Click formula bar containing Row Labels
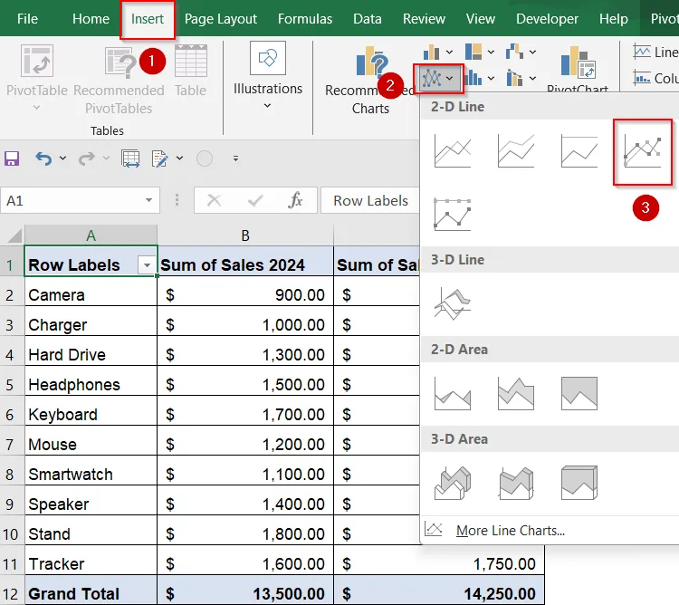 370,200
